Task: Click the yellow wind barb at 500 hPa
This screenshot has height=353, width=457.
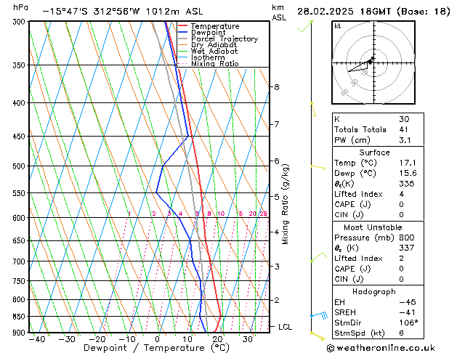Action: [x=318, y=167]
